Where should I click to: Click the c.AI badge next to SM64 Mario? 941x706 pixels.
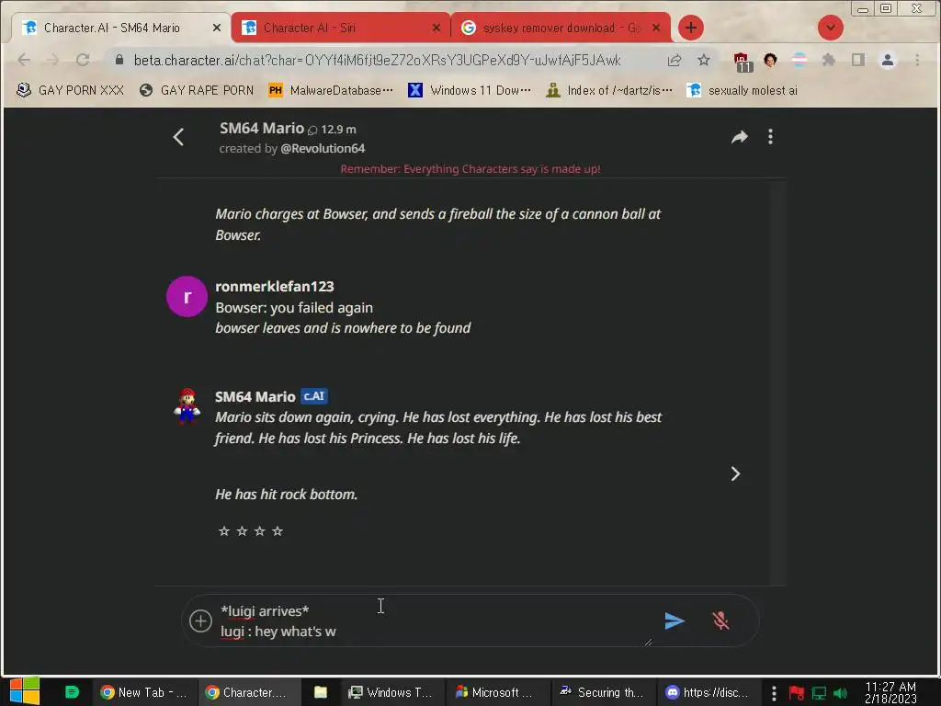[314, 396]
